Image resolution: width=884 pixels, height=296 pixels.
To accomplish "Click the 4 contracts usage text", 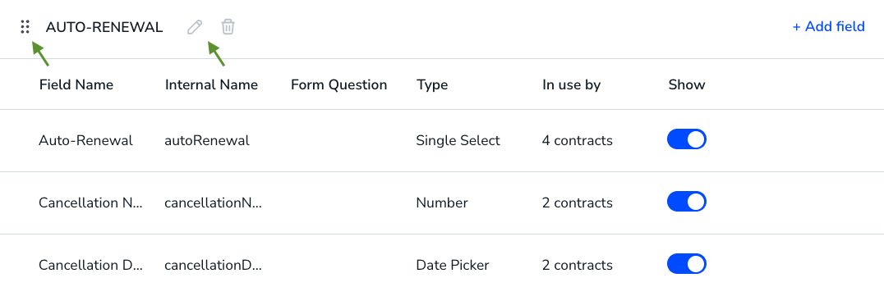I will [x=578, y=141].
